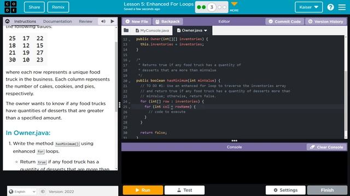Screen dimensions: 350x196
Task: Click the Share button
Action: [34, 7]
